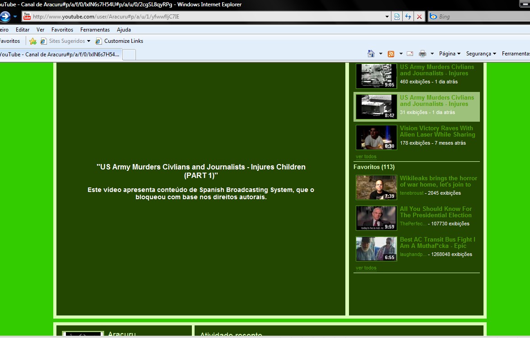
Task: Open All You Should Know For Presidential Election
Action: click(436, 212)
